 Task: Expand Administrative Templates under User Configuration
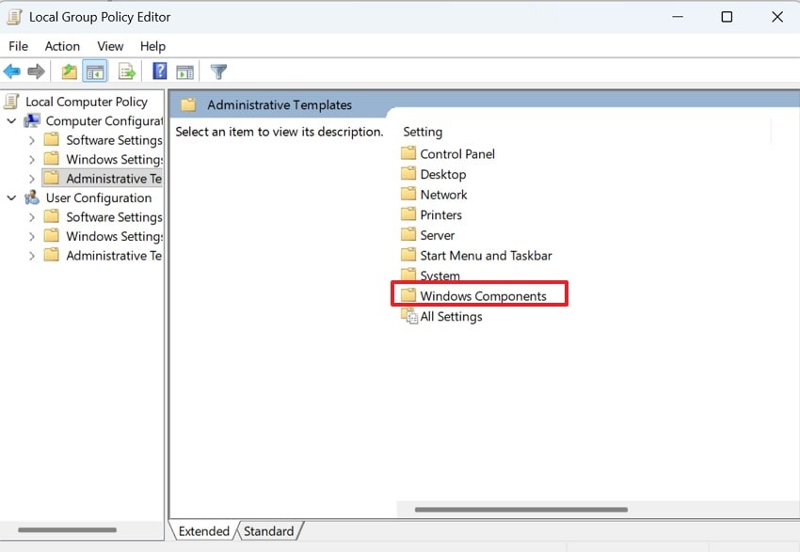32,256
